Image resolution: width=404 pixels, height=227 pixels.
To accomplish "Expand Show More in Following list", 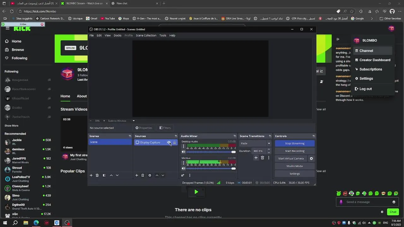I will coord(11,125).
